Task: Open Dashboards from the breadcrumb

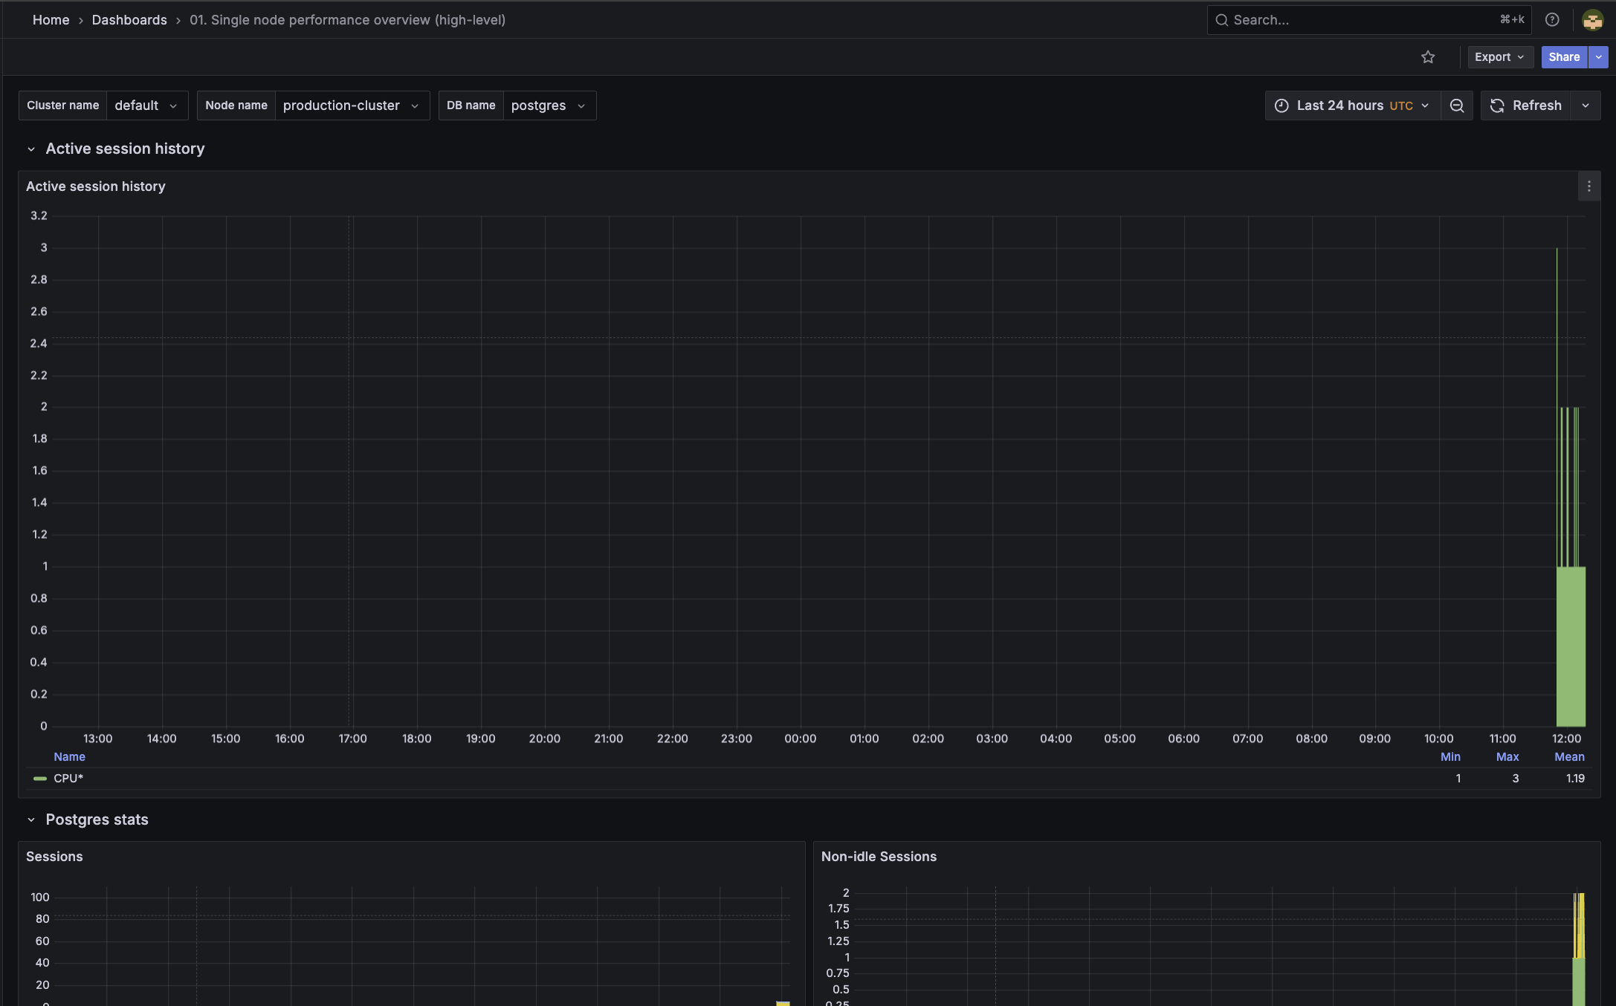Action: [129, 19]
